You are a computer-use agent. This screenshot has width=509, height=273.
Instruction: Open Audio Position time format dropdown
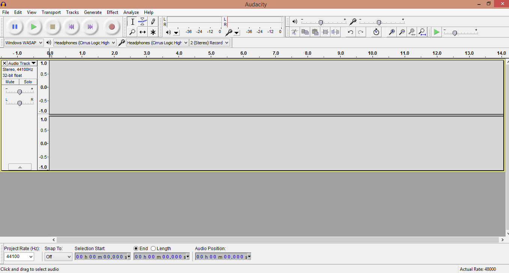(x=249, y=257)
